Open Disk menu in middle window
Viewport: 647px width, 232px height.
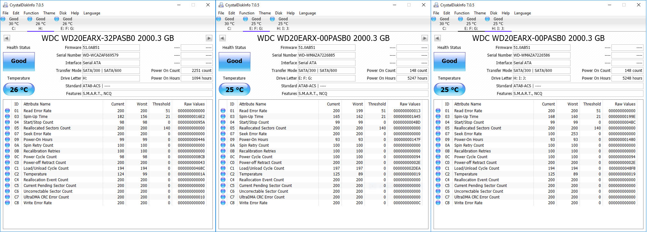(x=279, y=13)
